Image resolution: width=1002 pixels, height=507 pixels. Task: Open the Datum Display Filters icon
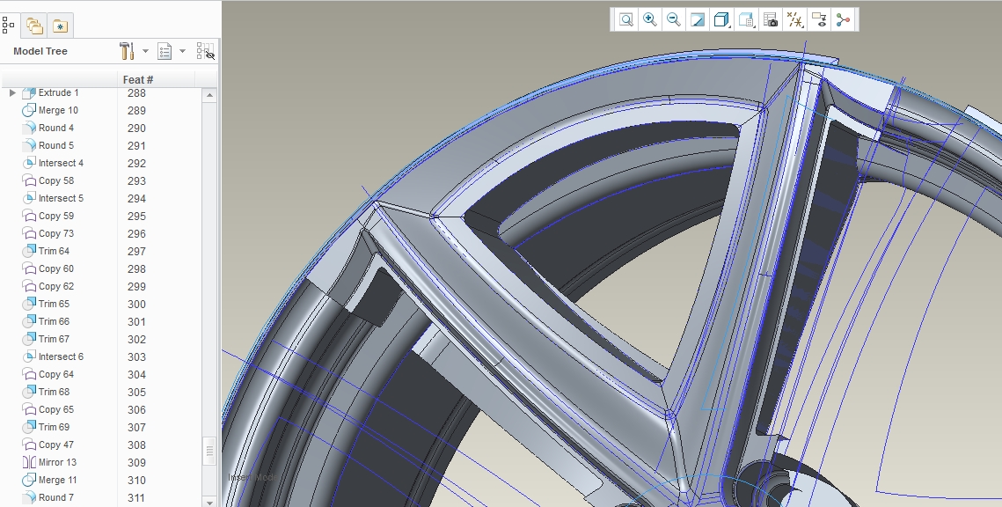click(795, 20)
